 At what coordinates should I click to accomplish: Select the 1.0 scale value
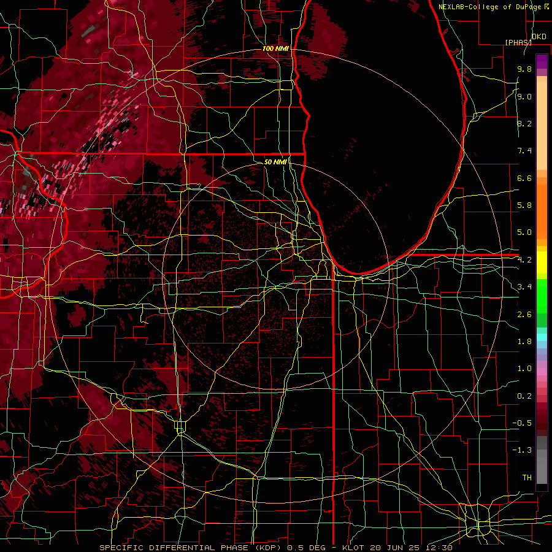(x=524, y=369)
